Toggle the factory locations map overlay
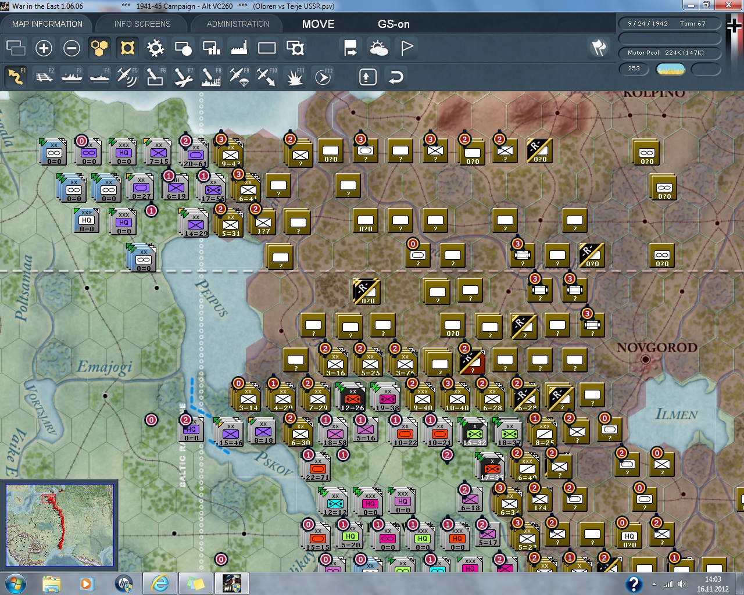This screenshot has width=744, height=595. pos(239,48)
